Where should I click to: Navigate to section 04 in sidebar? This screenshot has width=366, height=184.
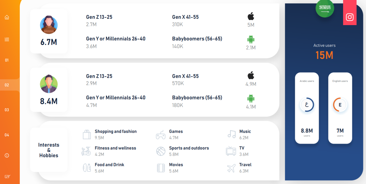coord(7,135)
